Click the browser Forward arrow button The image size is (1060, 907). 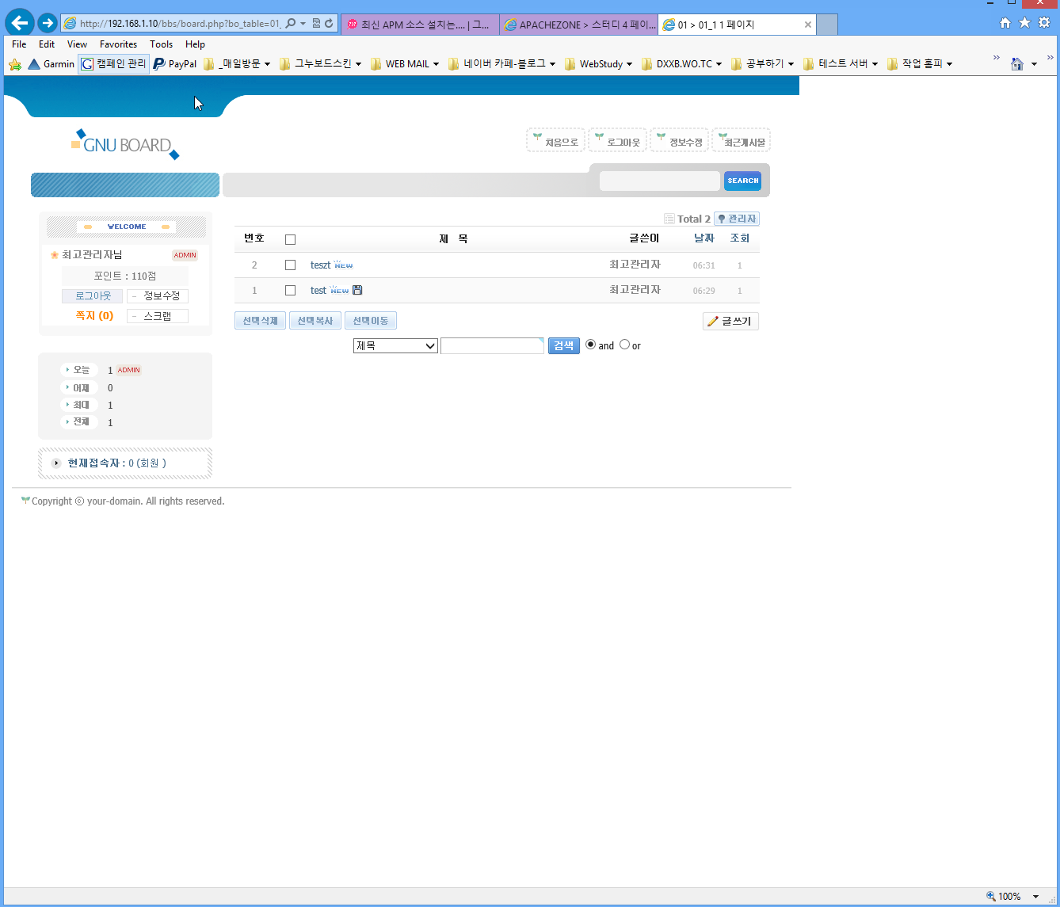[48, 23]
